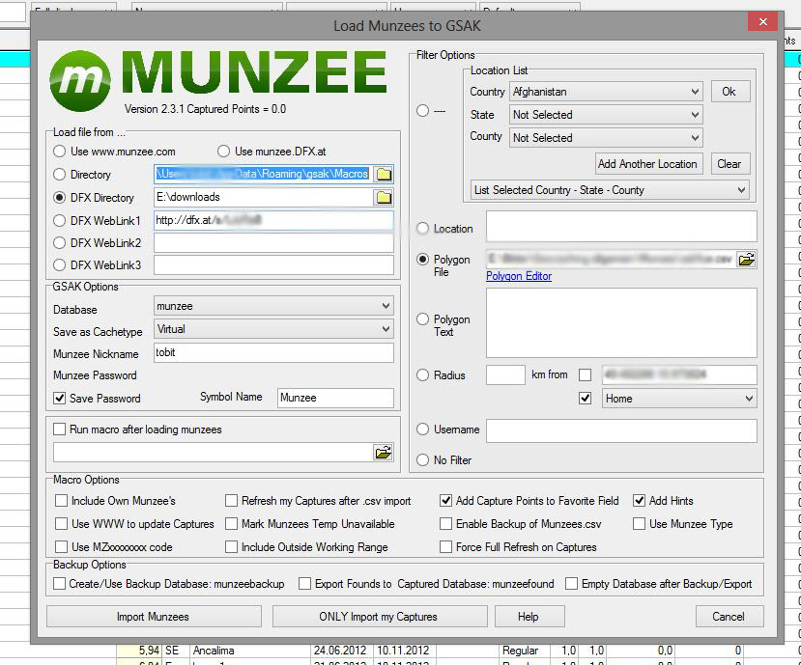Select DFX WebLink3 radio button
The image size is (801, 665).
pyautogui.click(x=59, y=264)
